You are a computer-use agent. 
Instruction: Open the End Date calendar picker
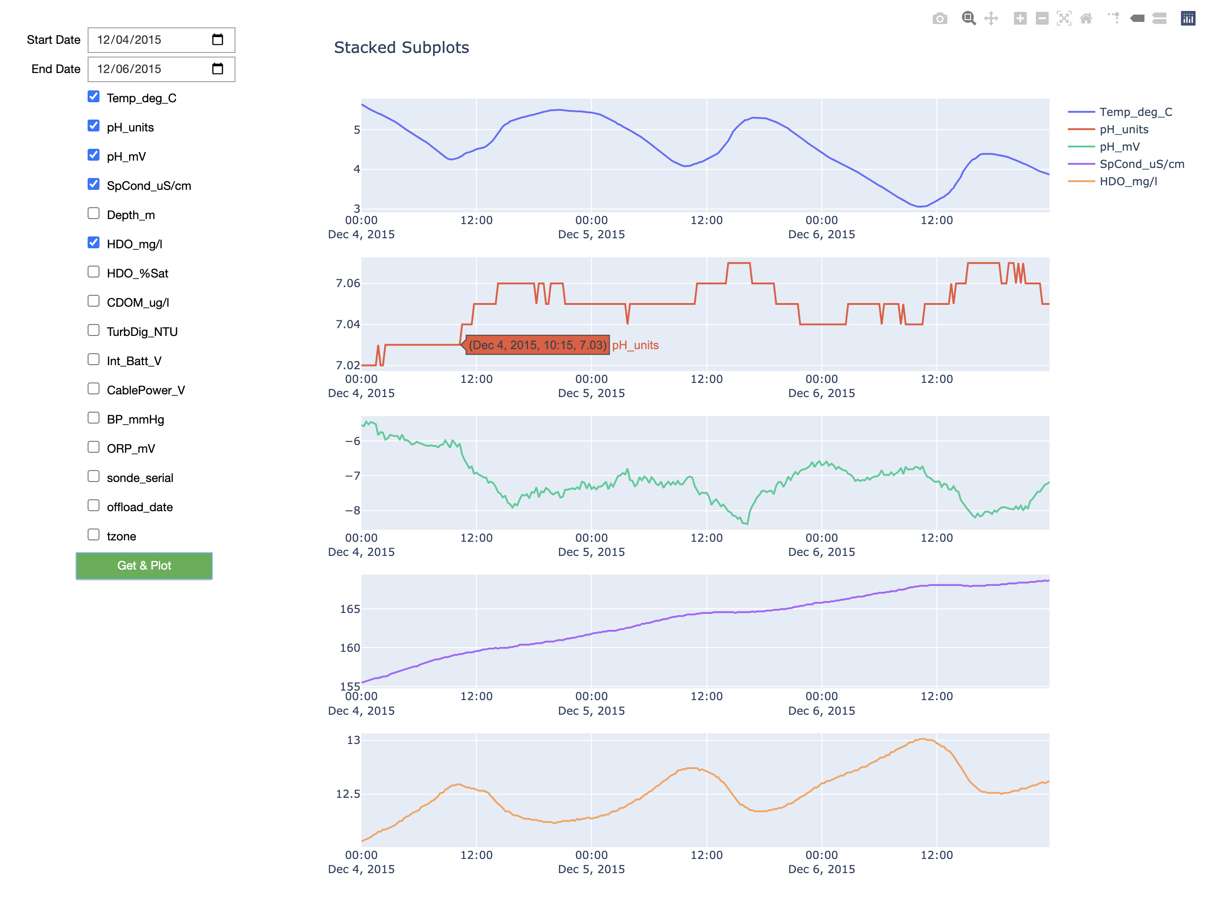point(218,68)
